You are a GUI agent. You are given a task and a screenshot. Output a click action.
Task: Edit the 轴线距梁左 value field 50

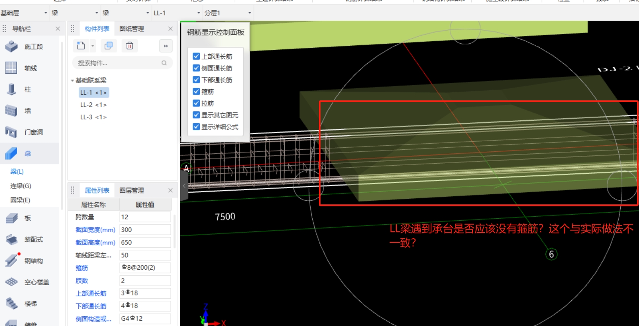pyautogui.click(x=145, y=255)
